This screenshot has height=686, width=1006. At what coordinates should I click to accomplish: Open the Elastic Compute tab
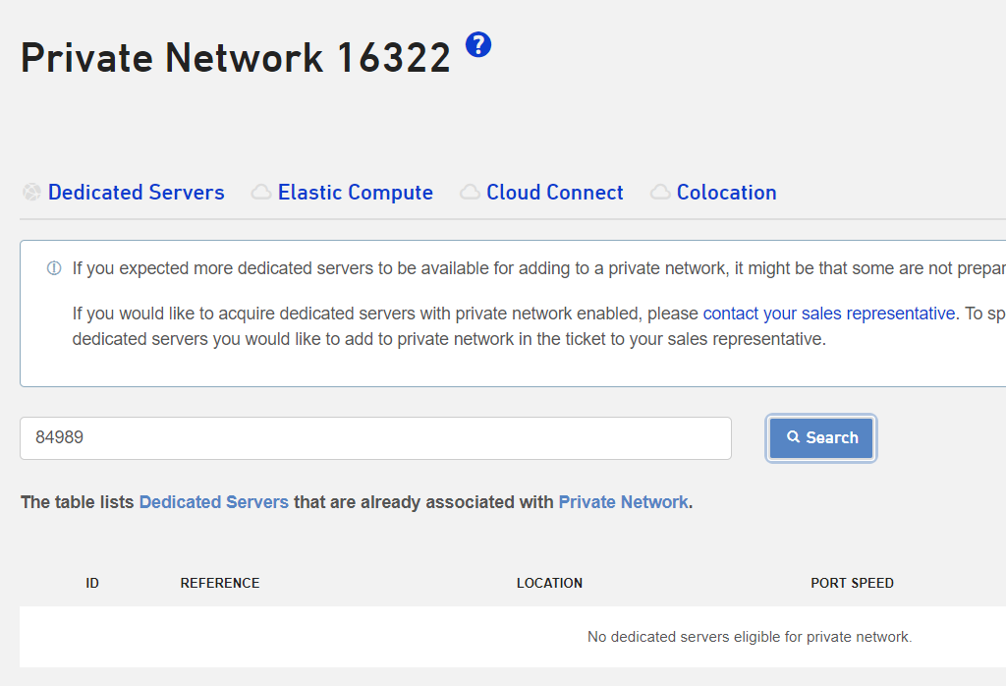pyautogui.click(x=355, y=193)
